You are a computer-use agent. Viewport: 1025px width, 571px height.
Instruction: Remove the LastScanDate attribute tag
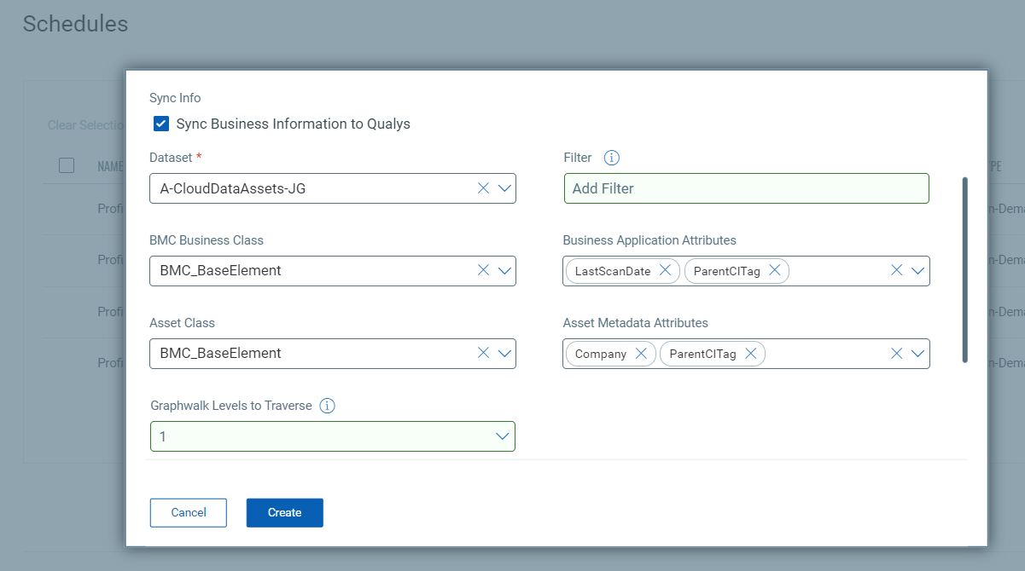click(666, 271)
